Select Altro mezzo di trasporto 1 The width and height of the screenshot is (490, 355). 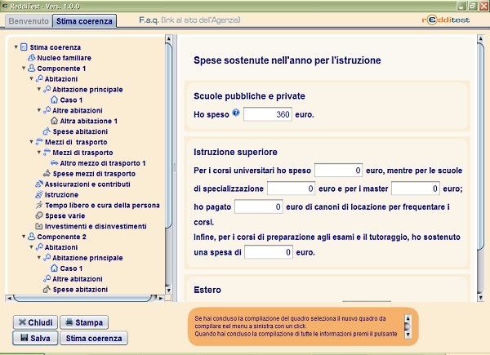103,163
